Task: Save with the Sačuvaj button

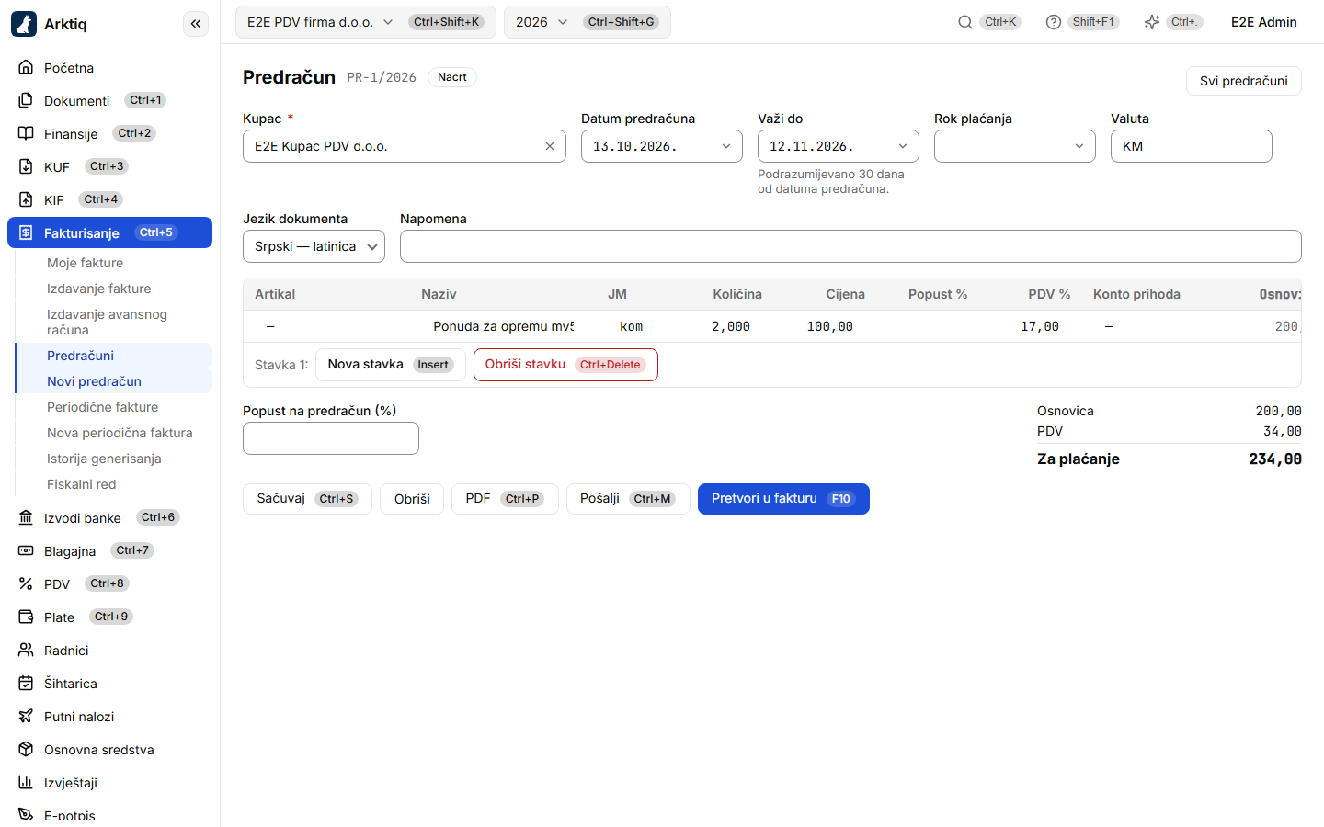Action: tap(307, 499)
